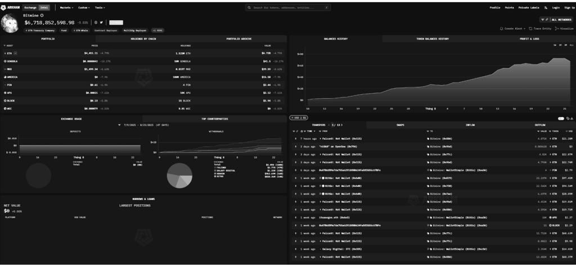Click WGC token icon in portfolio
576x267 pixels.
pos(5,108)
